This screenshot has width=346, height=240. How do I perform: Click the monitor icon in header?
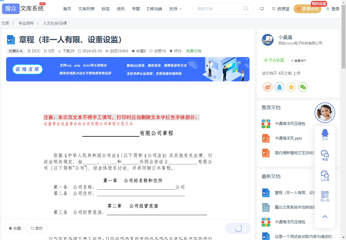point(262,9)
